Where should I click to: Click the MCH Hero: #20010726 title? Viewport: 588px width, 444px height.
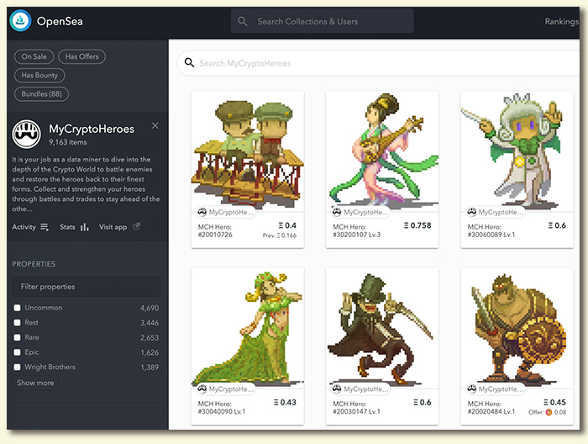point(215,230)
